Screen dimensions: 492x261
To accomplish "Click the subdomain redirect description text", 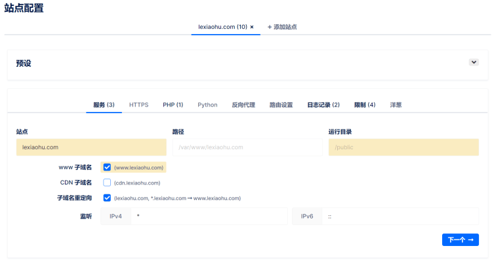I will 177,198.
